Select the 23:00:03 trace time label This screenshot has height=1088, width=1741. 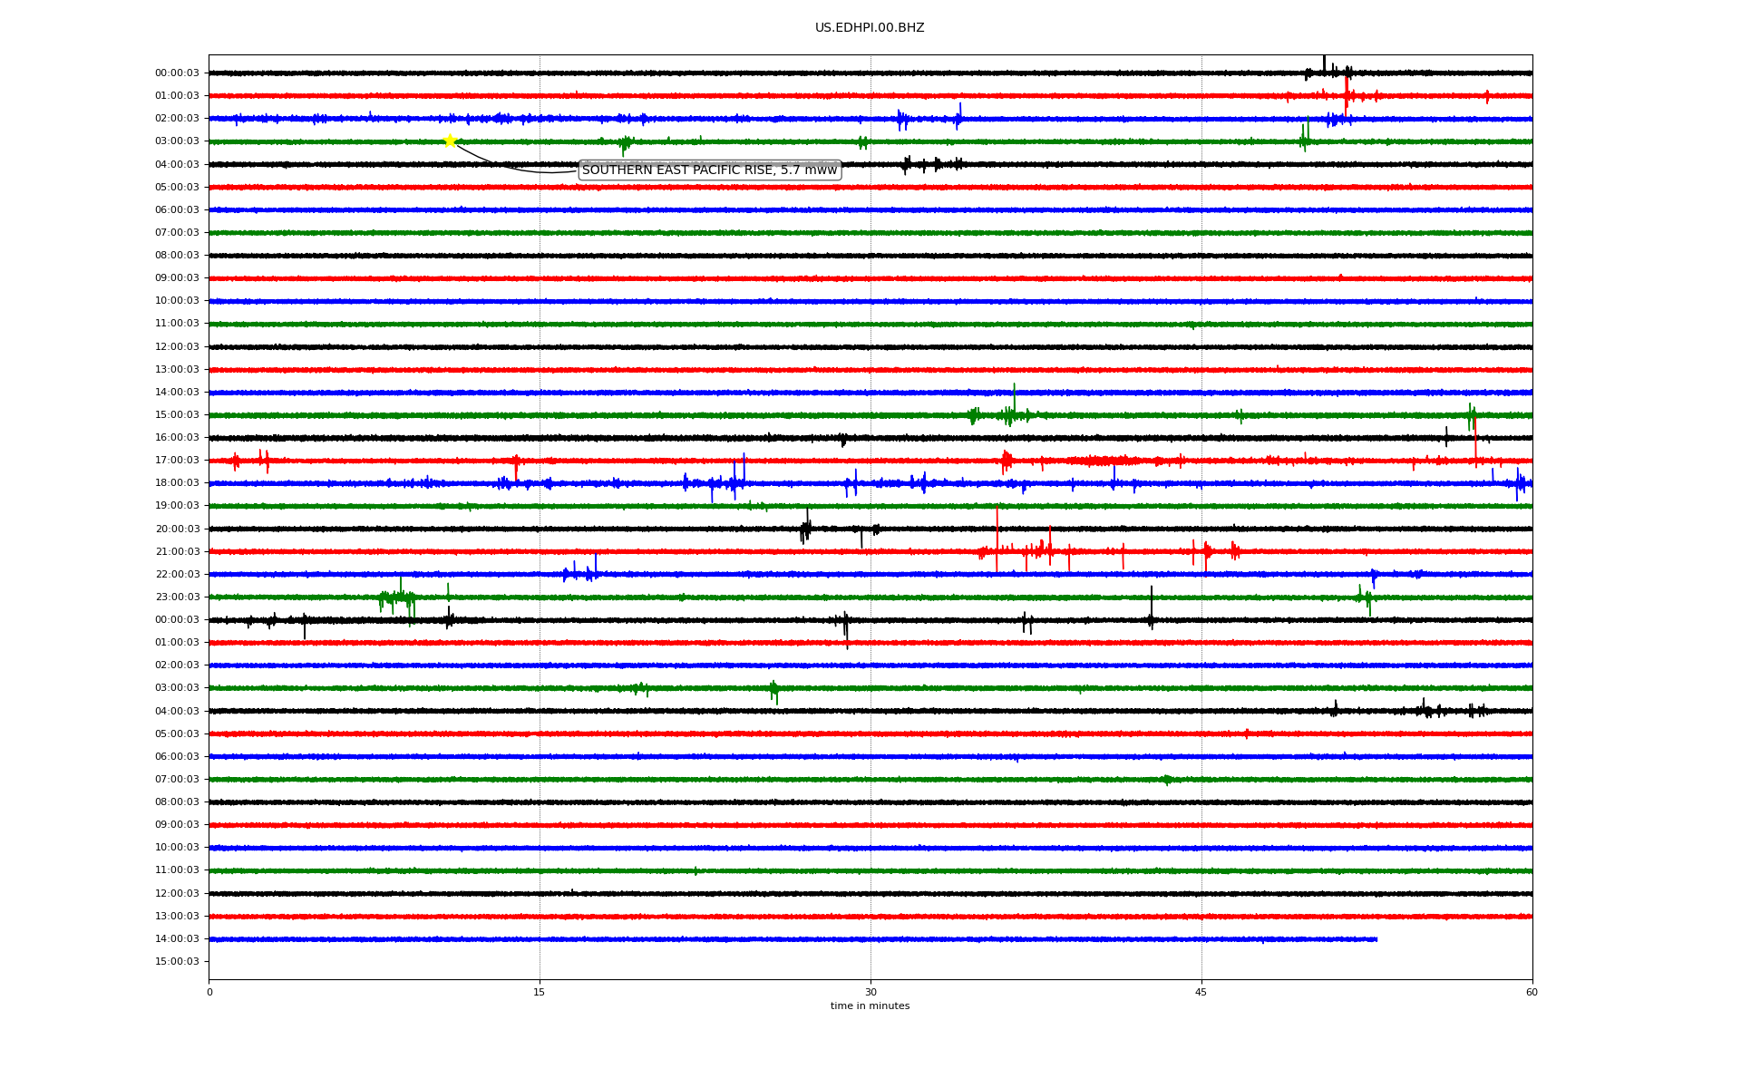[177, 597]
